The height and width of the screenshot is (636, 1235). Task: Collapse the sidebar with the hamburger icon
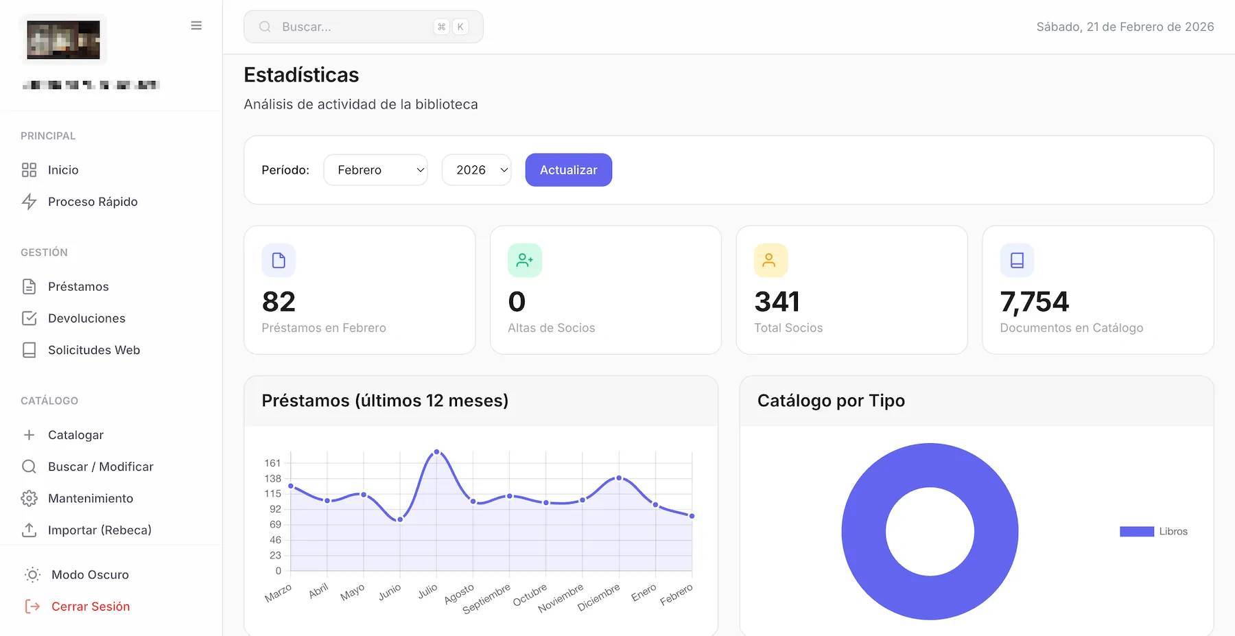(x=196, y=26)
